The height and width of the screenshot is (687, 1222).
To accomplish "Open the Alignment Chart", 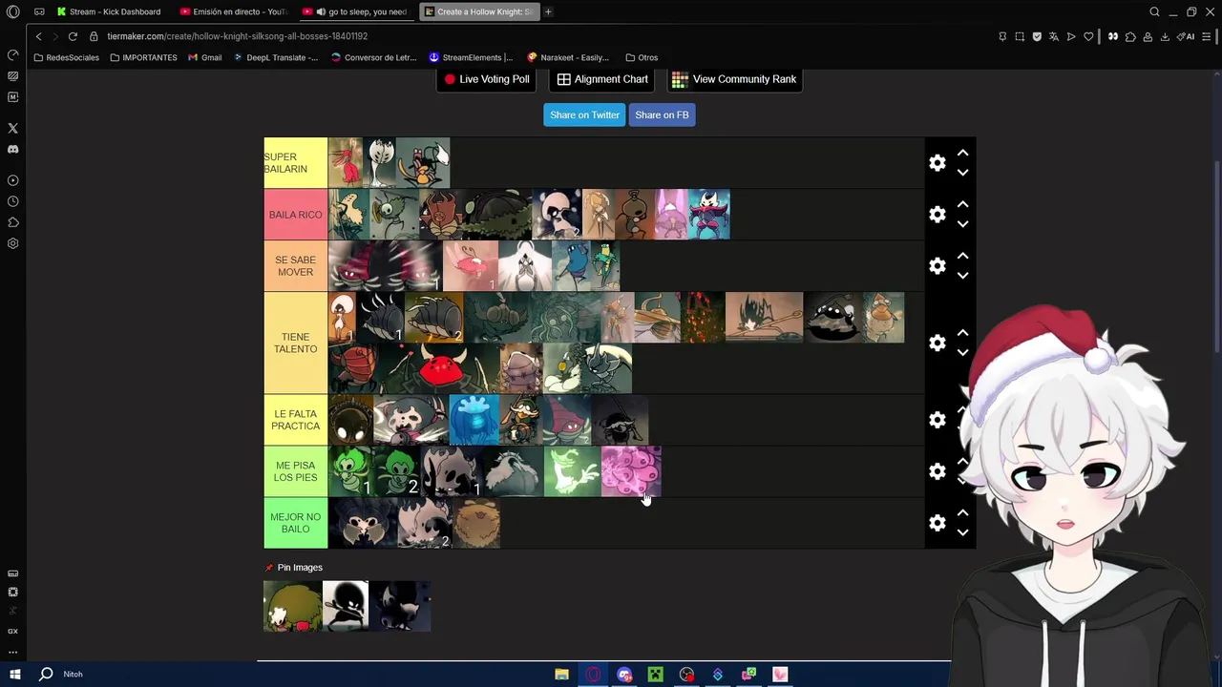I will [x=602, y=79].
